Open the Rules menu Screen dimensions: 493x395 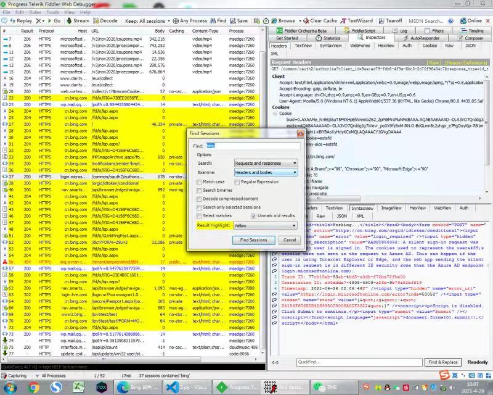(35, 12)
